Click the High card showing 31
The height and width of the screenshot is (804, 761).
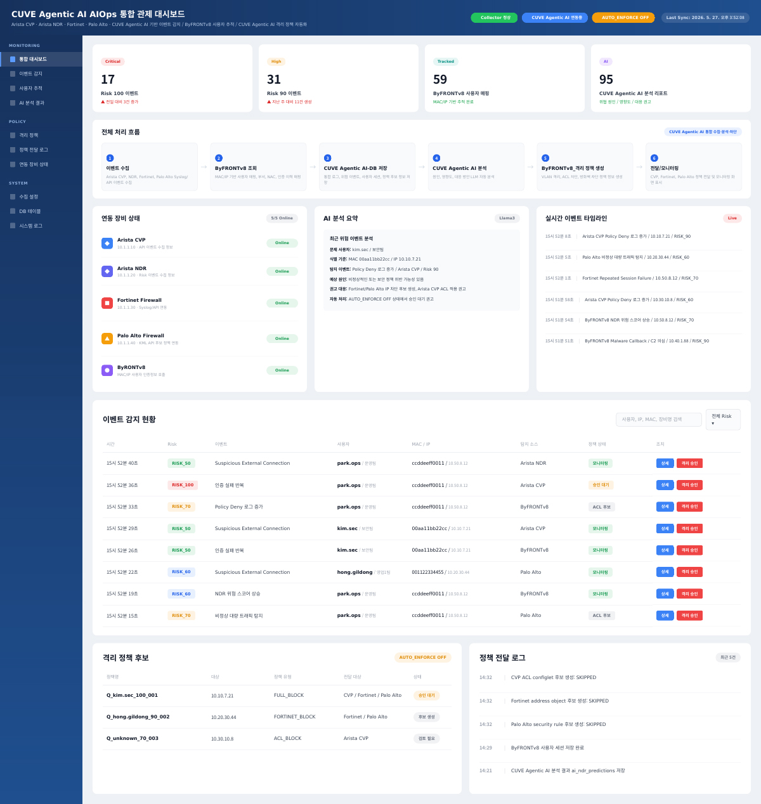[x=339, y=78]
